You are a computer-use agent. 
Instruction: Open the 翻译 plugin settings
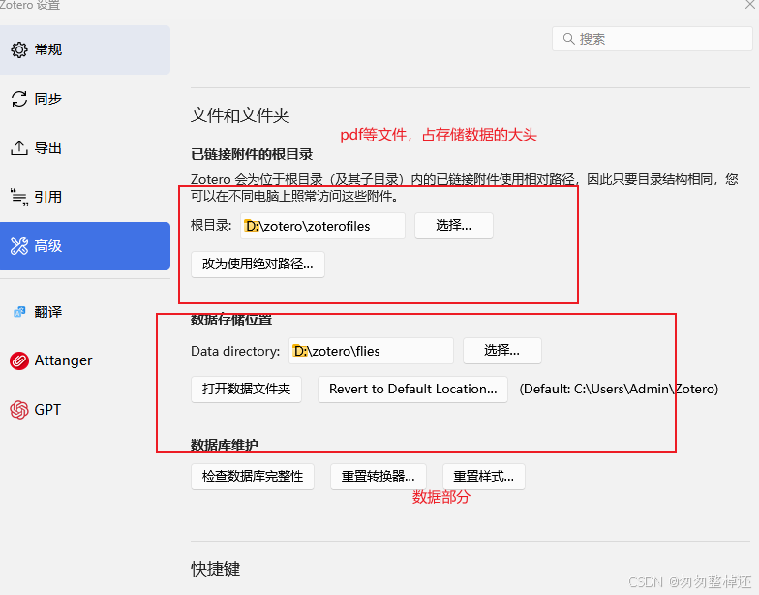click(85, 312)
